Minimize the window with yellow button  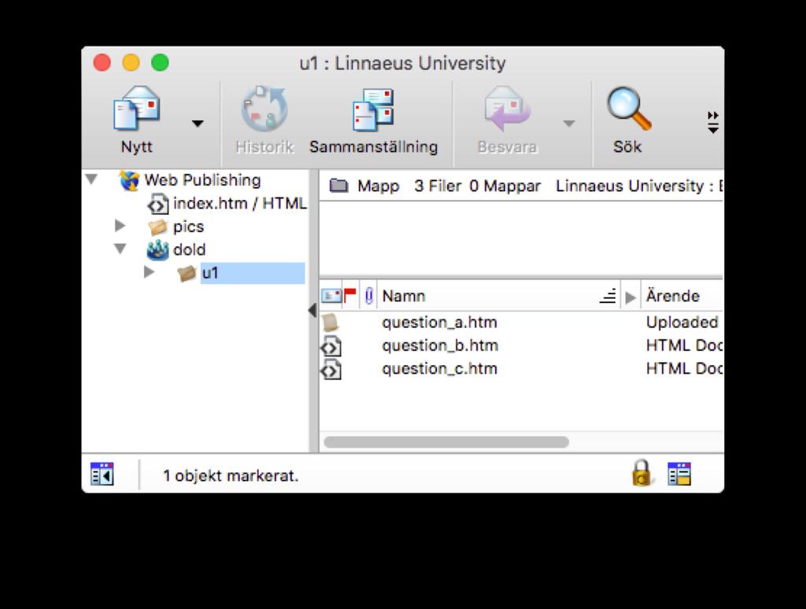tap(131, 63)
